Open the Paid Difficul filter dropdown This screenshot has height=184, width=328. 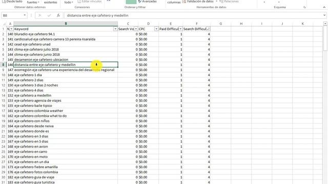pos(180,29)
